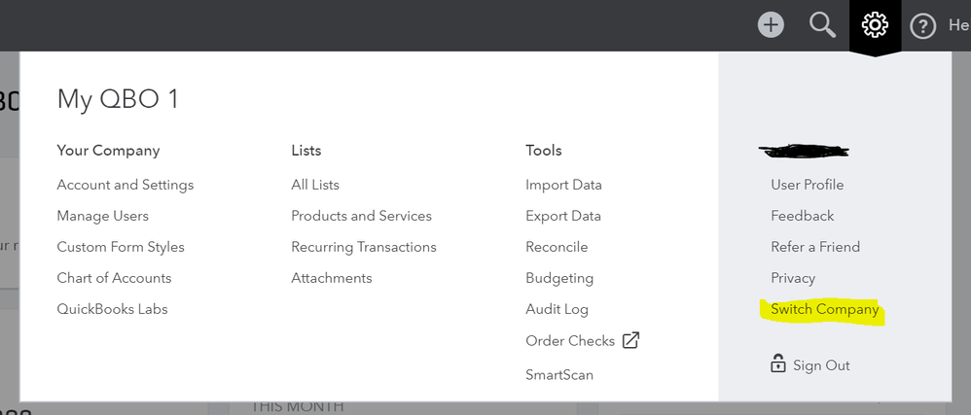
Task: Open All Lists
Action: (315, 185)
